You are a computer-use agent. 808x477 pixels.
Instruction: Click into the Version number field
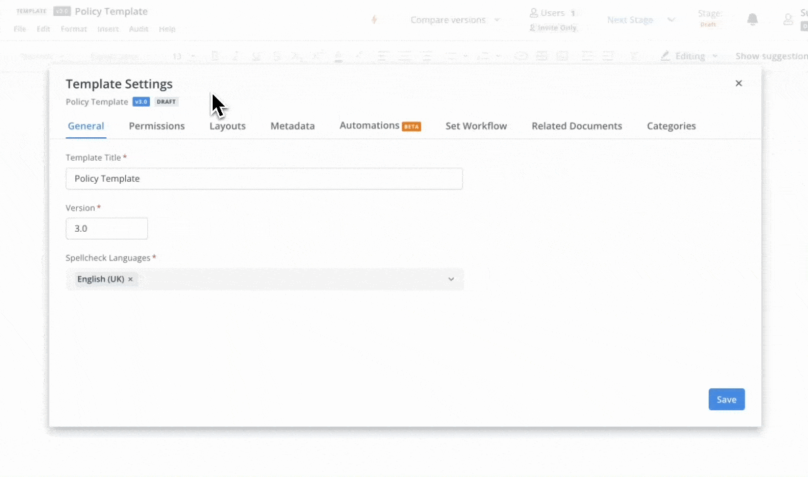107,229
